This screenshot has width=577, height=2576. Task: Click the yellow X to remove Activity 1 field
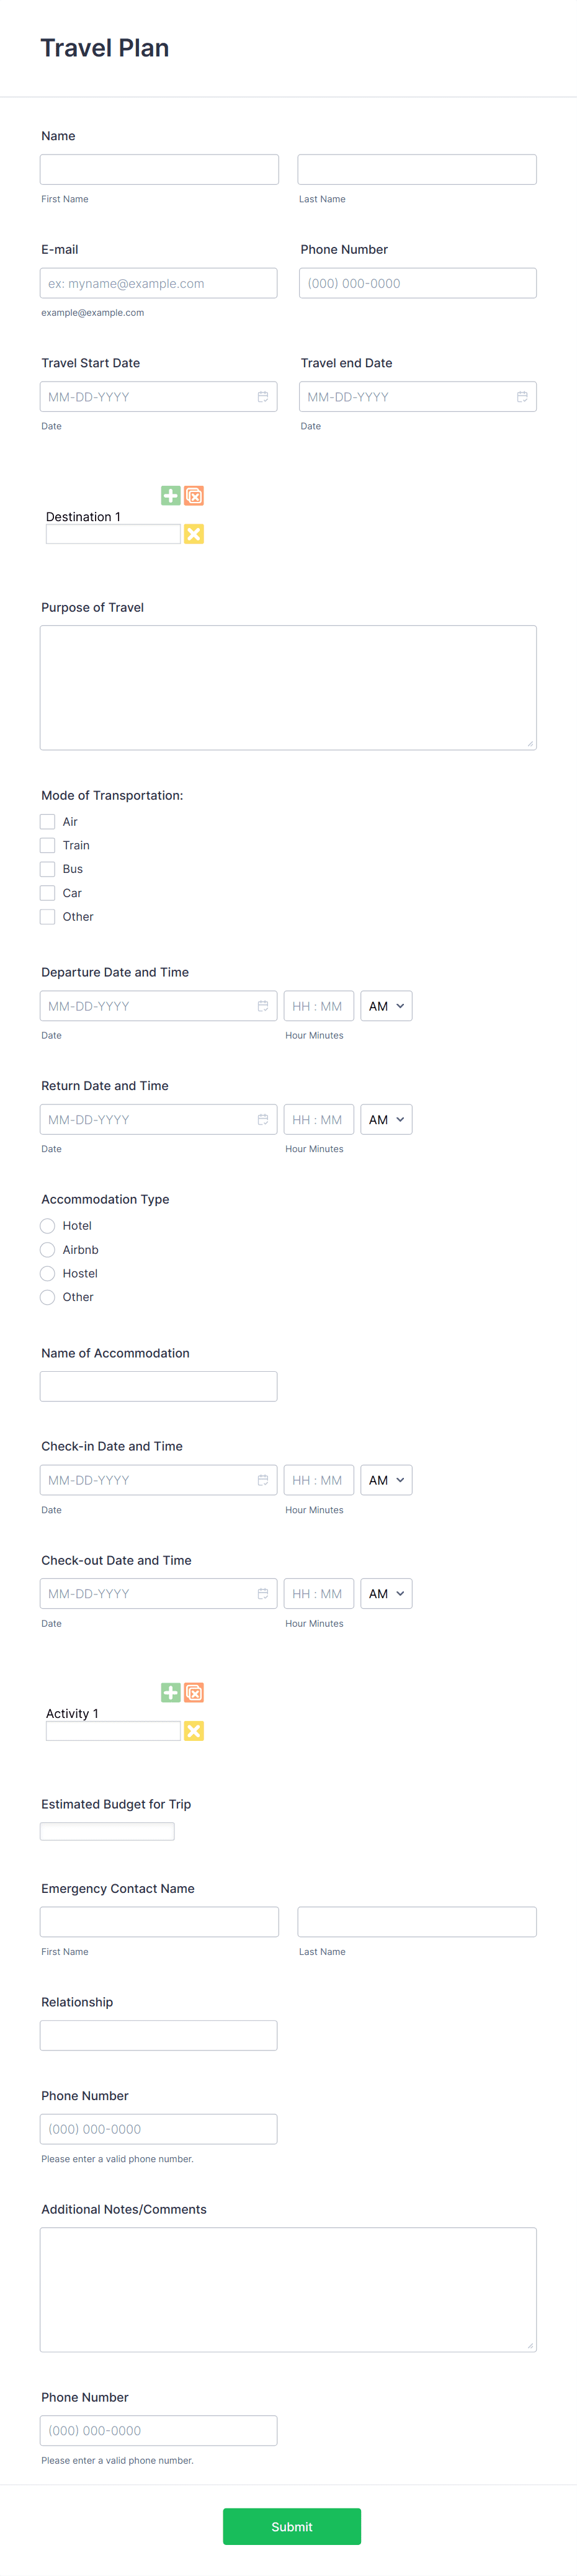194,1730
